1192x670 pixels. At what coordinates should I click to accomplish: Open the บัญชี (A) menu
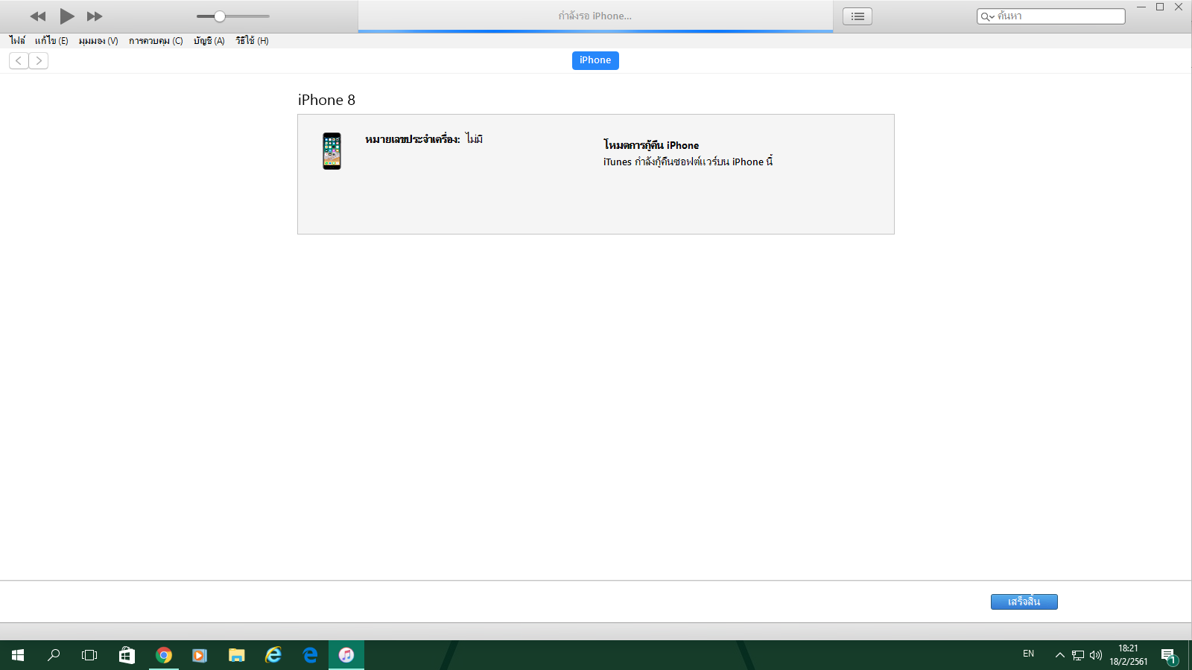(x=209, y=41)
